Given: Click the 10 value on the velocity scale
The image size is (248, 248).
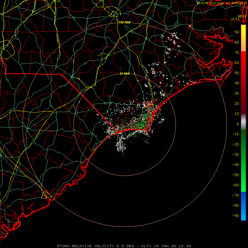Looking at the screenshot, I should tap(237, 114).
